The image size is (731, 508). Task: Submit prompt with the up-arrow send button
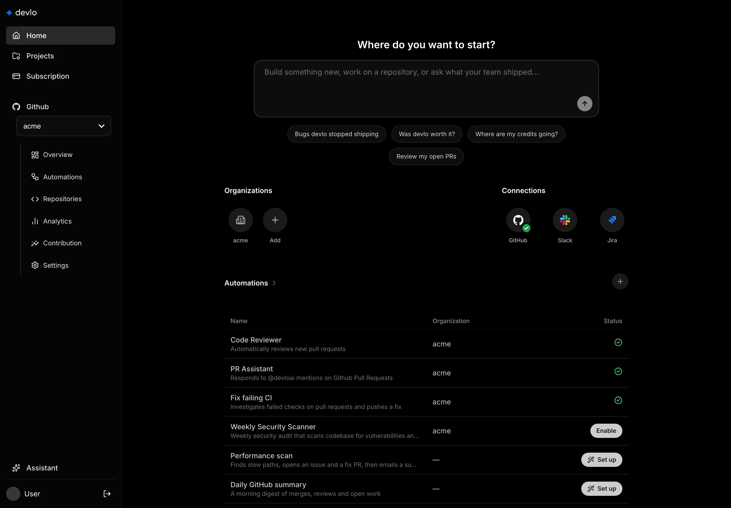pos(584,104)
